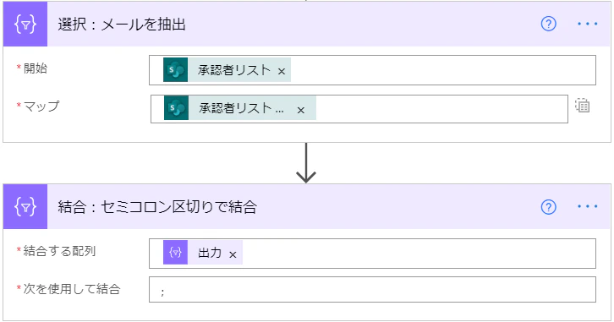Click the Join action icon for セミコロン区切りで結合
The height and width of the screenshot is (322, 614).
coord(25,206)
